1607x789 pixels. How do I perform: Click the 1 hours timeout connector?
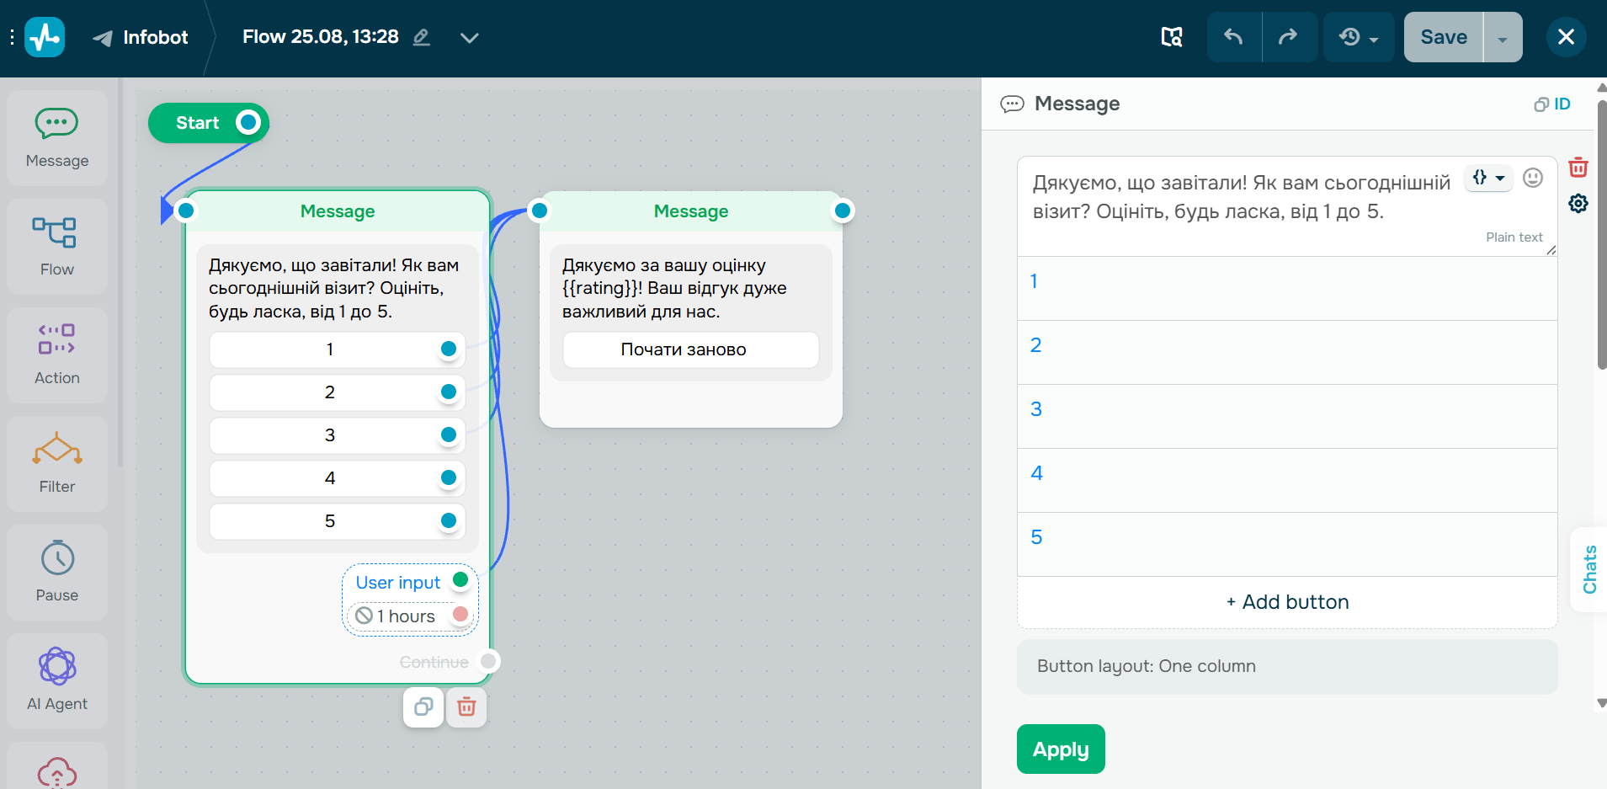(x=460, y=614)
